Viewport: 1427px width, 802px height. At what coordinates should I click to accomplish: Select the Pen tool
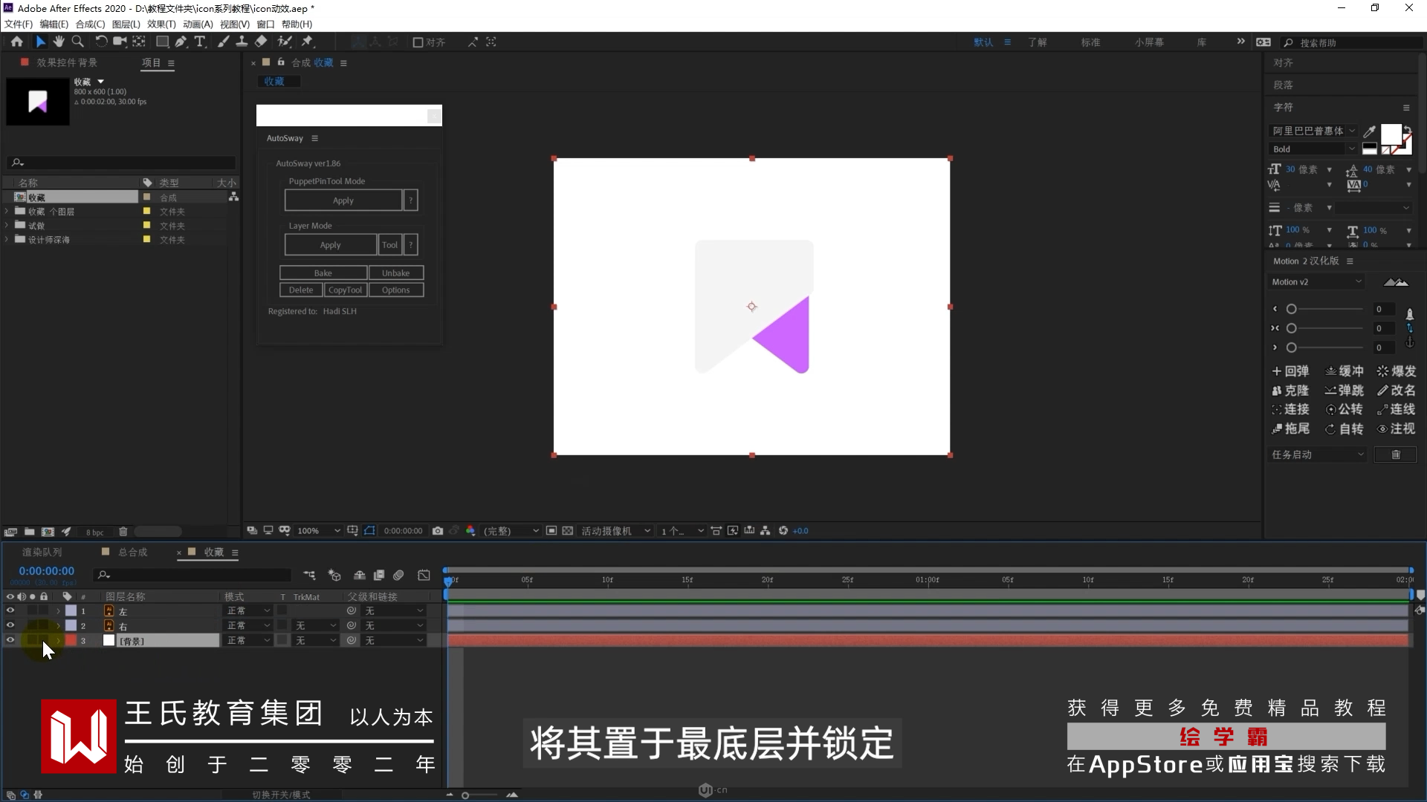181,42
